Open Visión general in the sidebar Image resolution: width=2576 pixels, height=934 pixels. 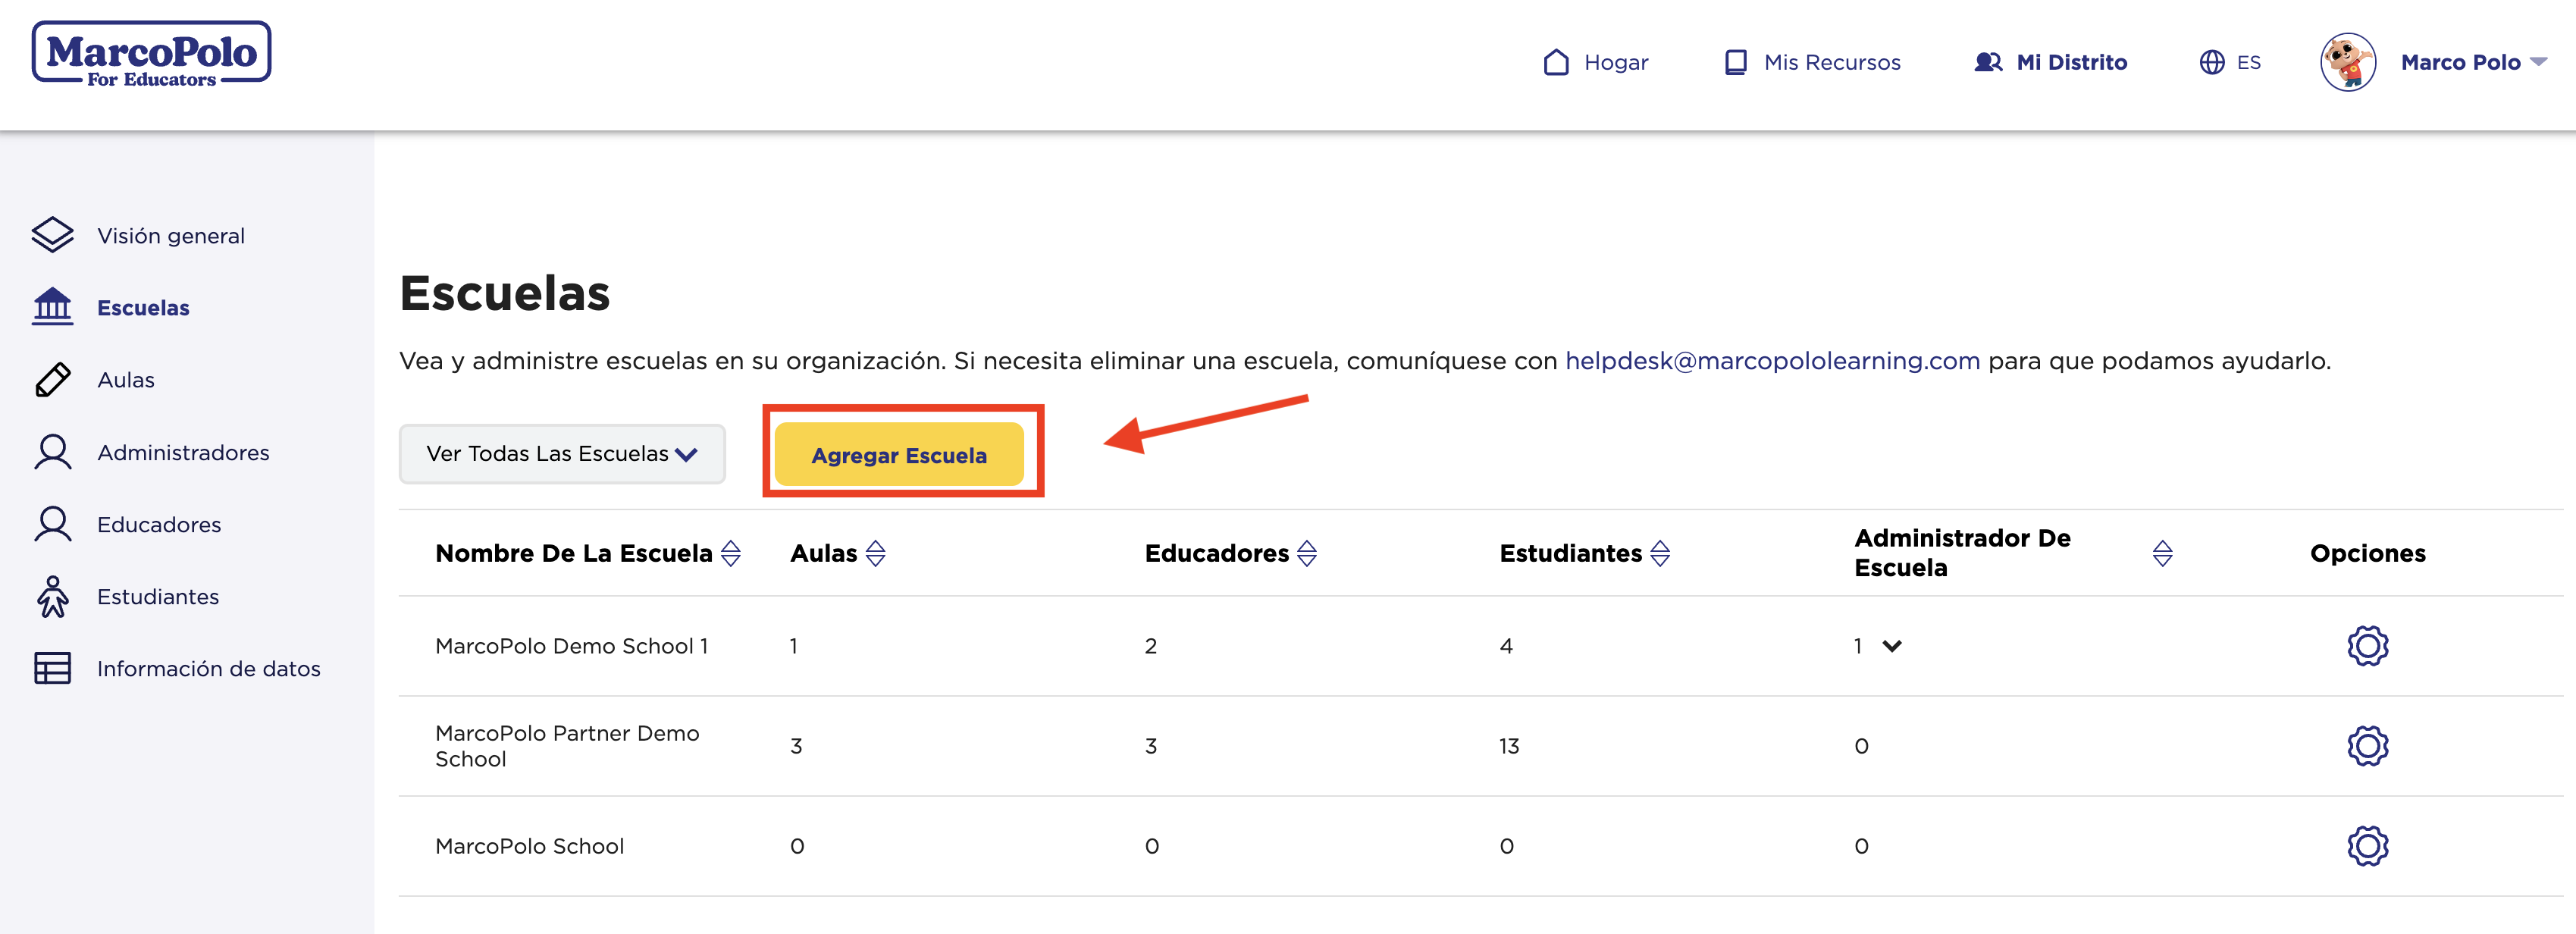(x=171, y=236)
